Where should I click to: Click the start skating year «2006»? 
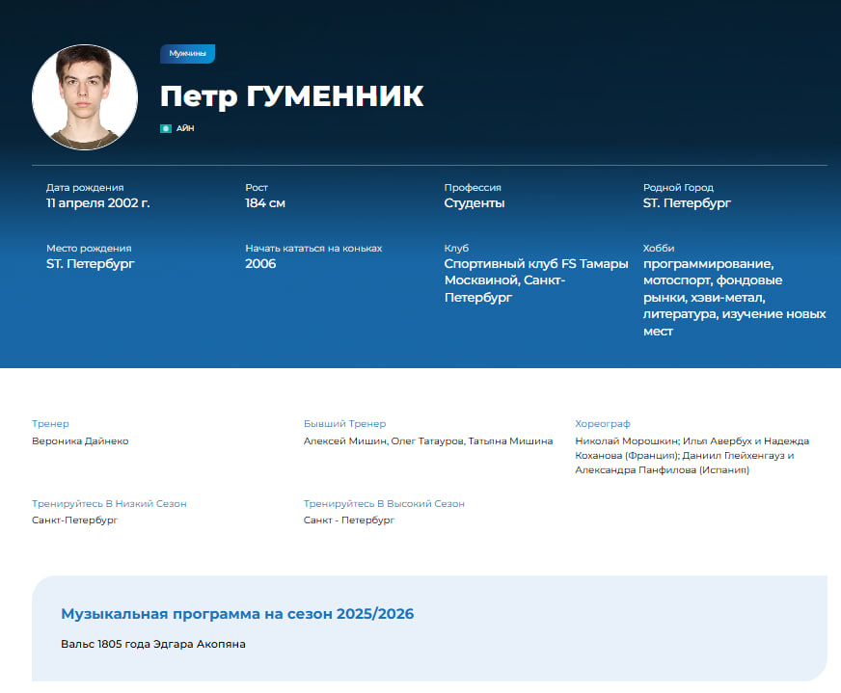coord(260,264)
